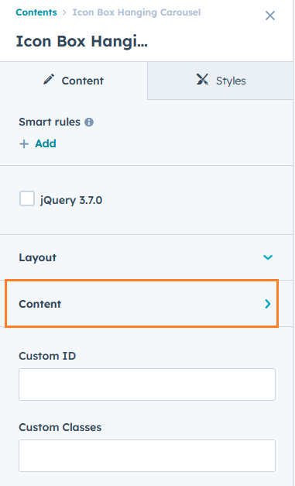Click the plus icon beside Add
Screen dimensions: 295x486
pyautogui.click(x=24, y=144)
